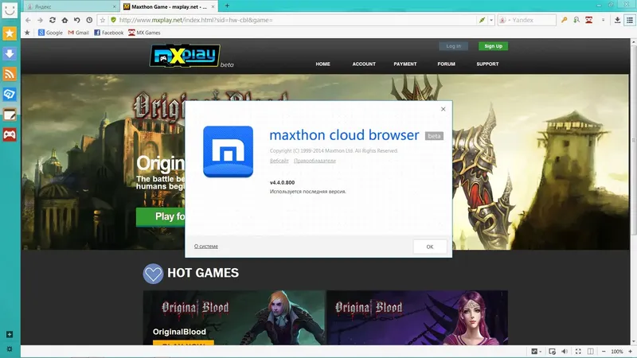Open the browsing history clock icon
This screenshot has width=637, height=358.
click(x=89, y=20)
